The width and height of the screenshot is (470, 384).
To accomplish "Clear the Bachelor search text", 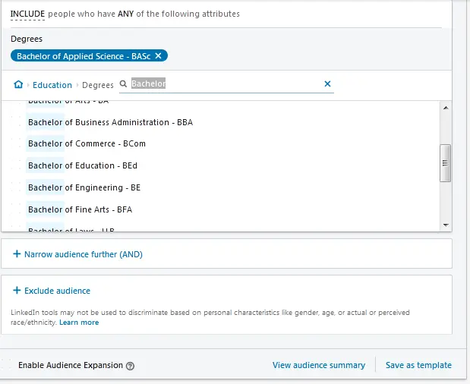I will coord(328,84).
